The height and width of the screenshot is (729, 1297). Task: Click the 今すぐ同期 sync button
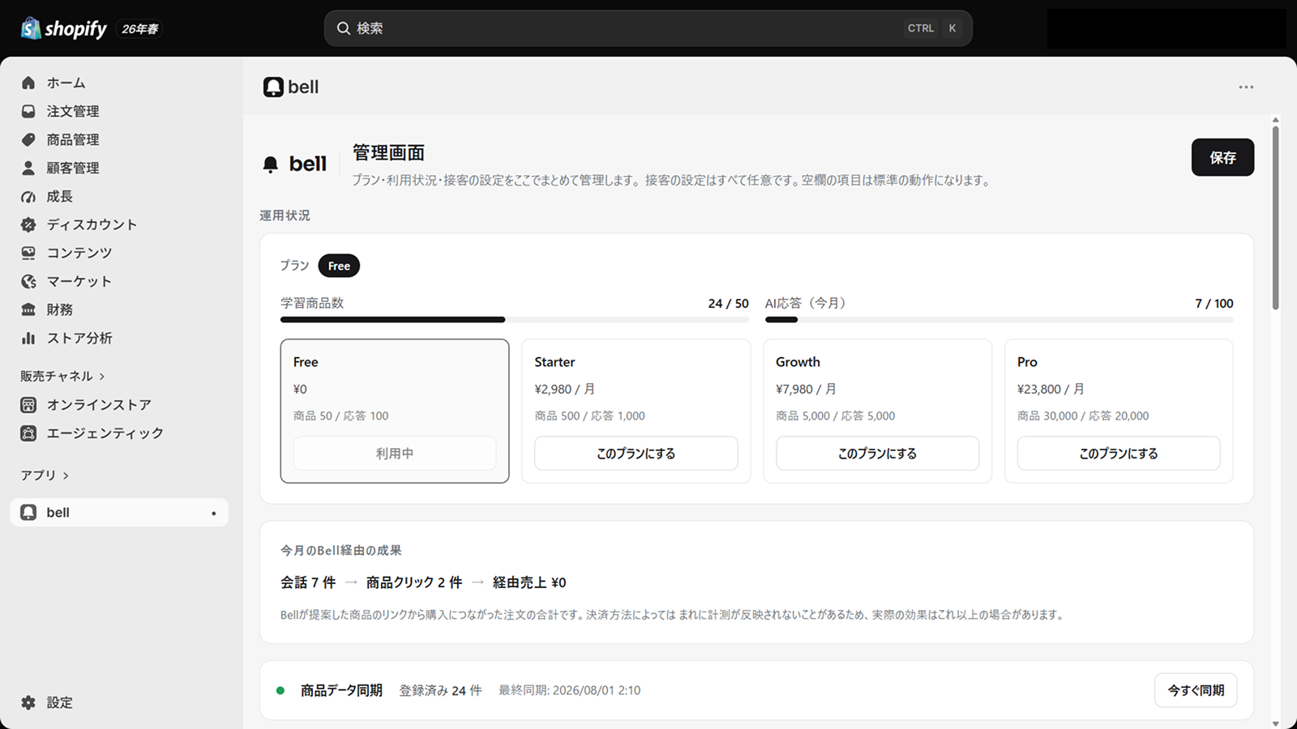[1196, 690]
